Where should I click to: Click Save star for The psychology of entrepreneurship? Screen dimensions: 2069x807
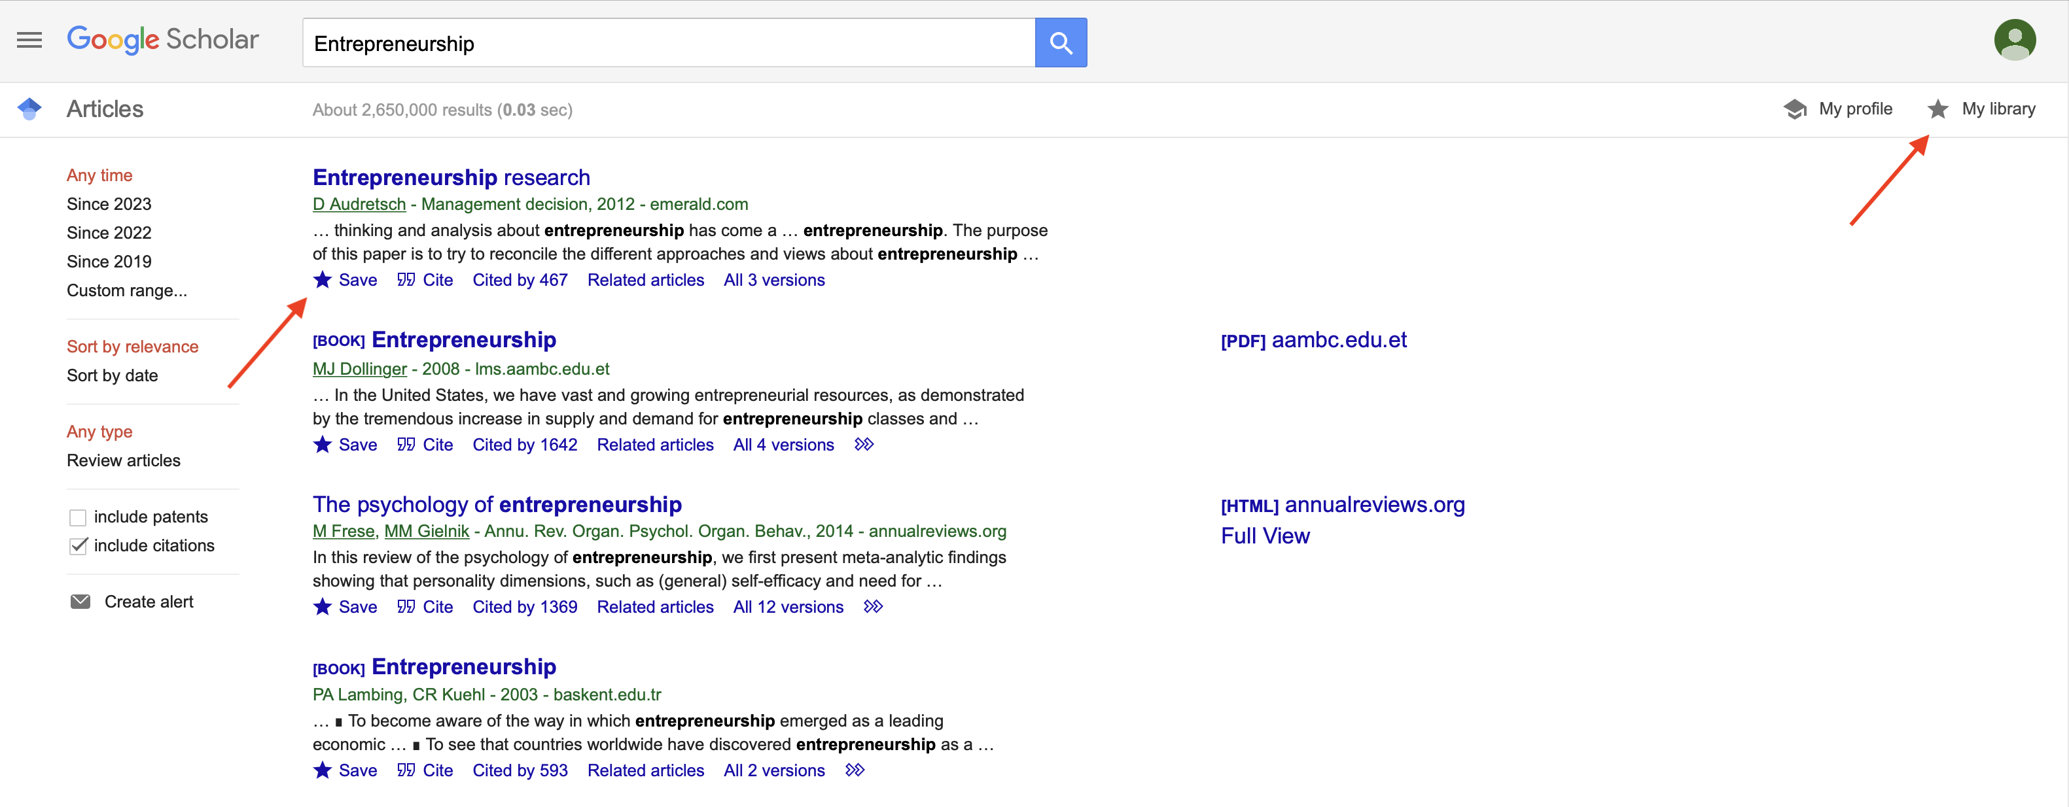click(322, 606)
